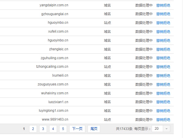The width and height of the screenshot is (184, 138).
Task: Click 撤销拒绝 for tzhongcailing.com.cn
Action: point(163,67)
